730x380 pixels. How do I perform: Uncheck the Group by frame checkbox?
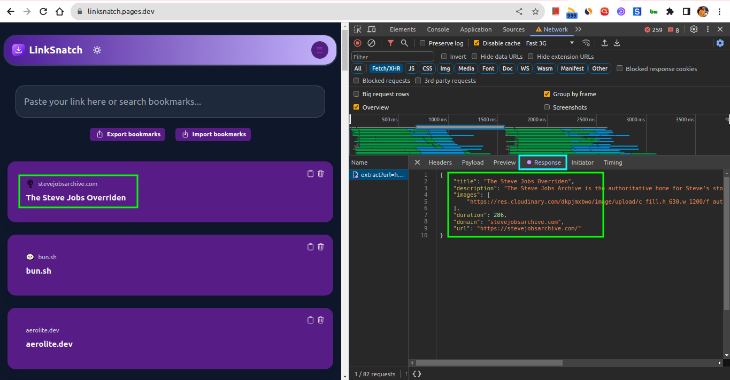click(x=547, y=94)
